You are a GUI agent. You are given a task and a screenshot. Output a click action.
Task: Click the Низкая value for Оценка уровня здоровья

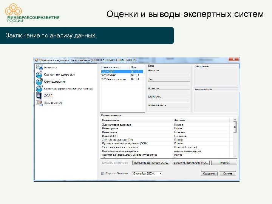178,125
